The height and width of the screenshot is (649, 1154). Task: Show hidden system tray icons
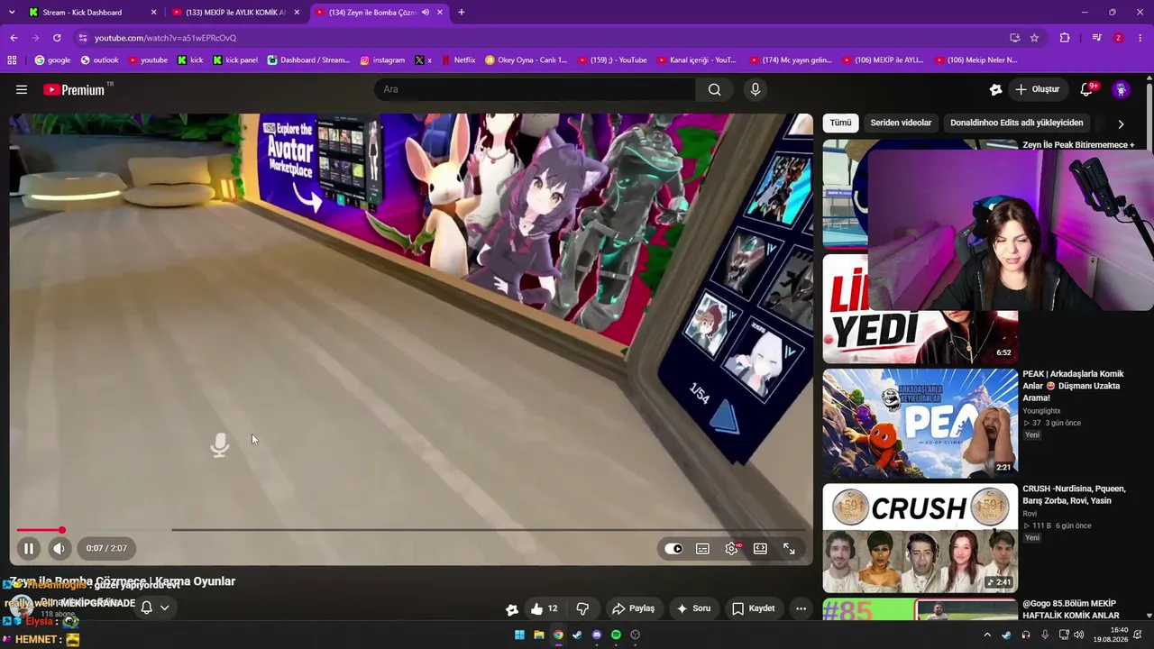(x=987, y=635)
